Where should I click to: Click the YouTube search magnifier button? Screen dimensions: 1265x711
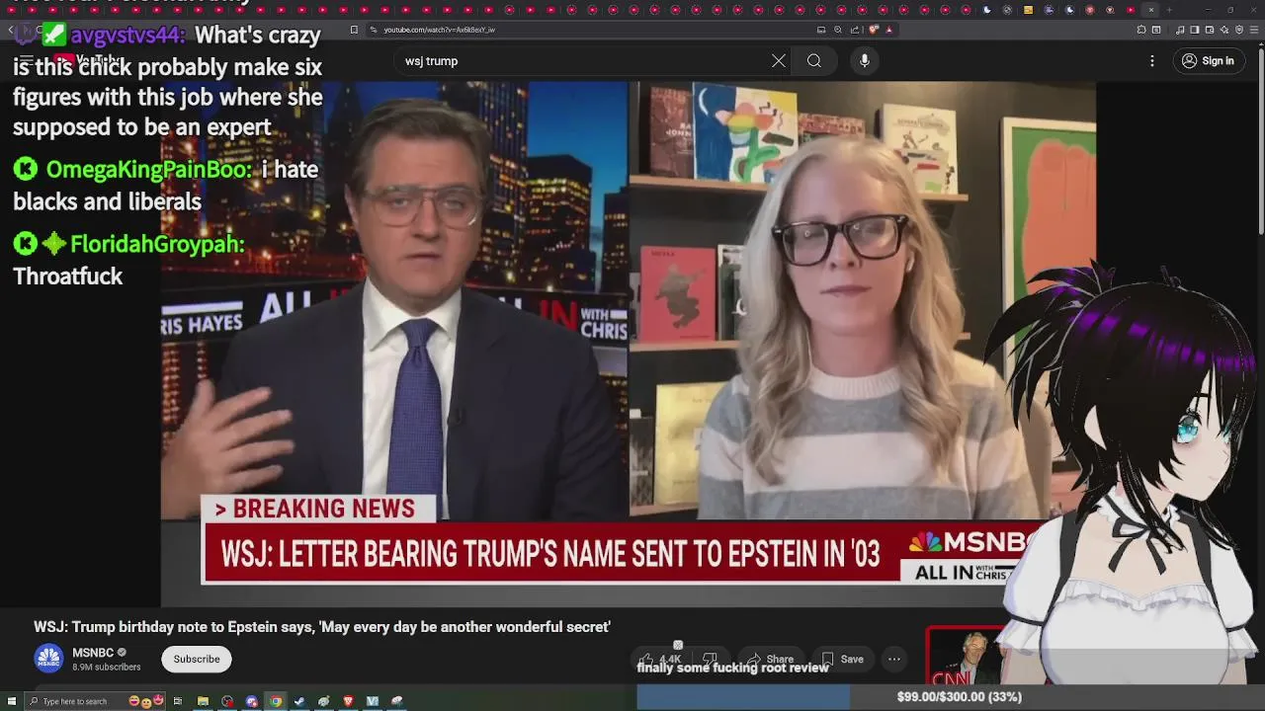click(813, 61)
